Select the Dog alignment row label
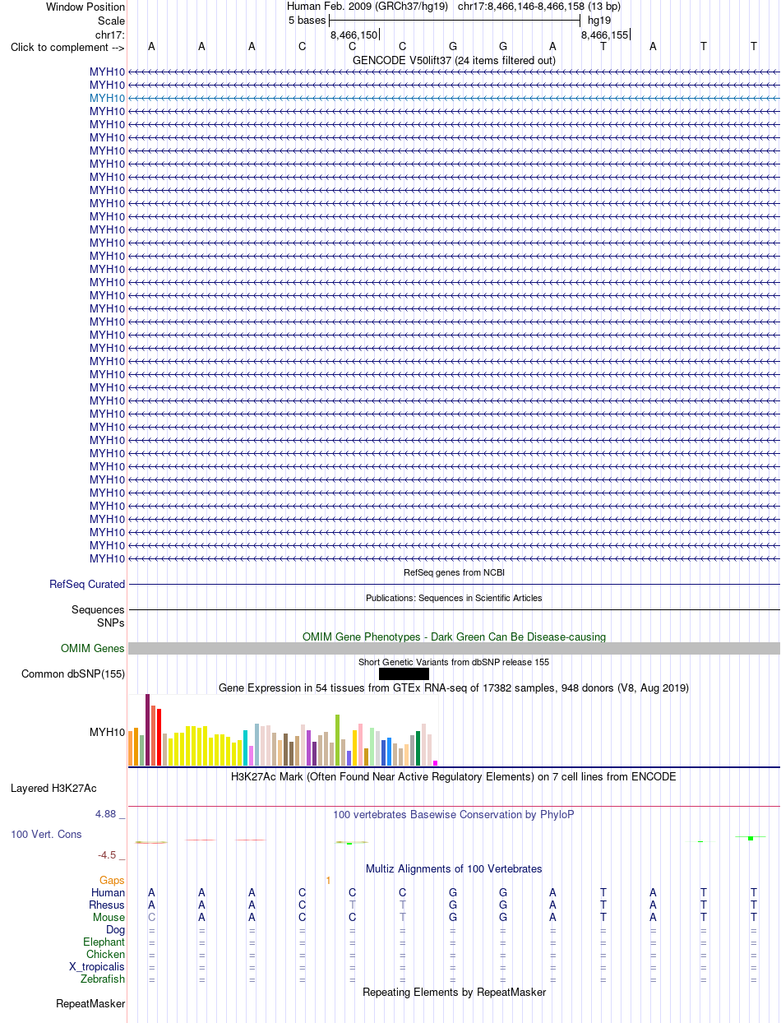The image size is (781, 1023). 116,930
